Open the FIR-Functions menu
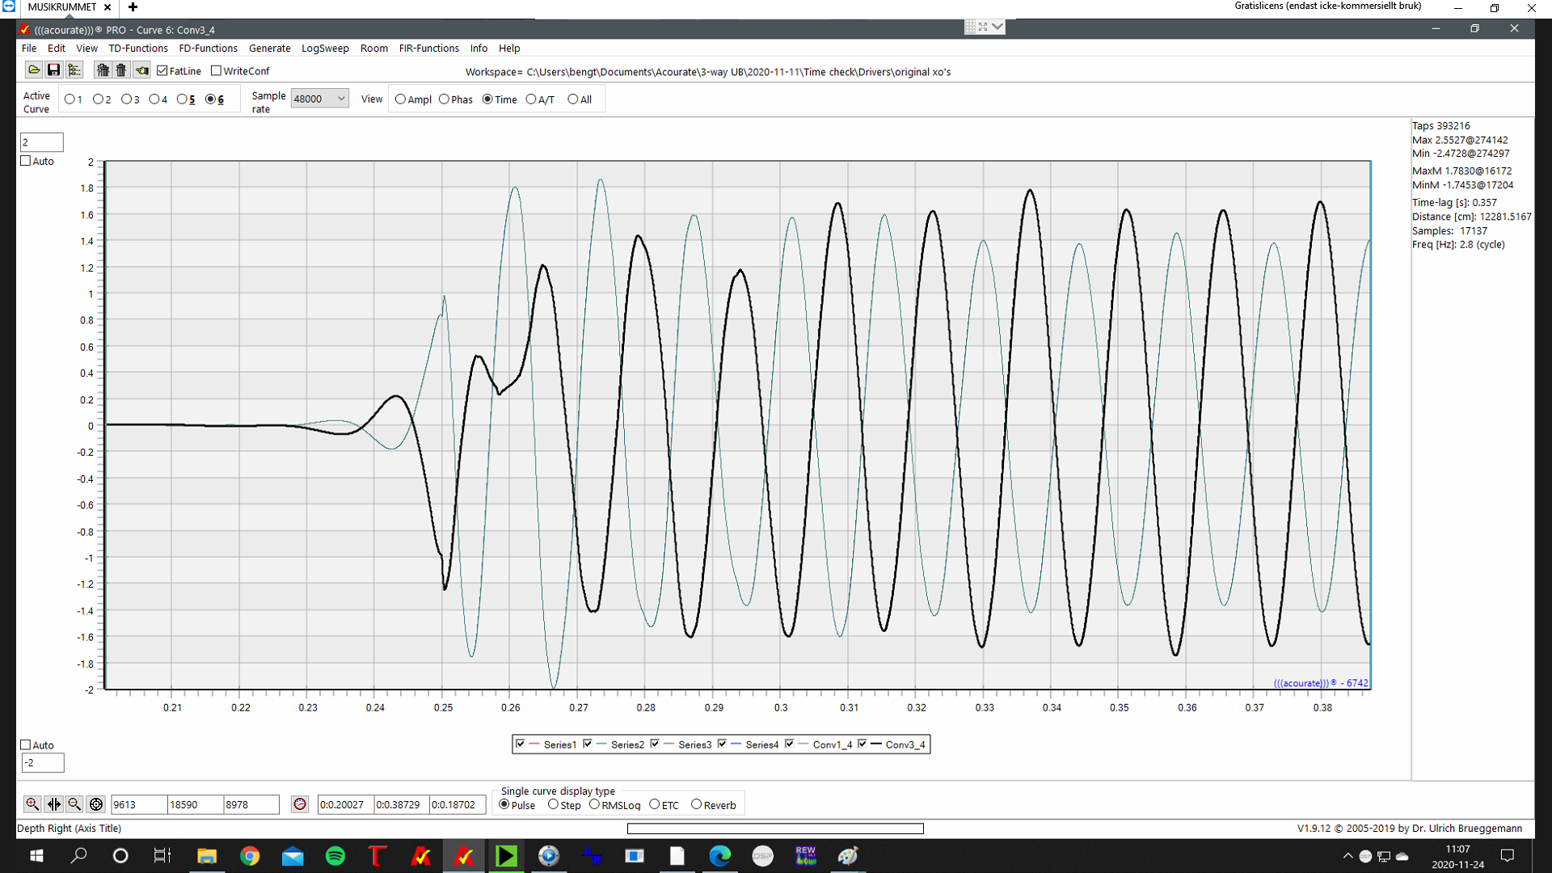The image size is (1552, 873). point(428,48)
